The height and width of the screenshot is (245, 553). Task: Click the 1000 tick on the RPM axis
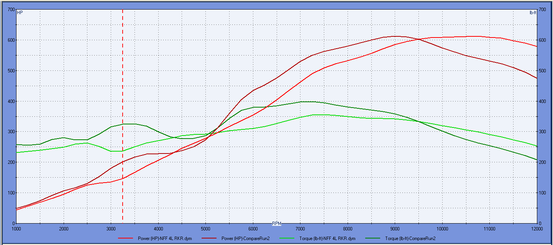[x=16, y=229]
